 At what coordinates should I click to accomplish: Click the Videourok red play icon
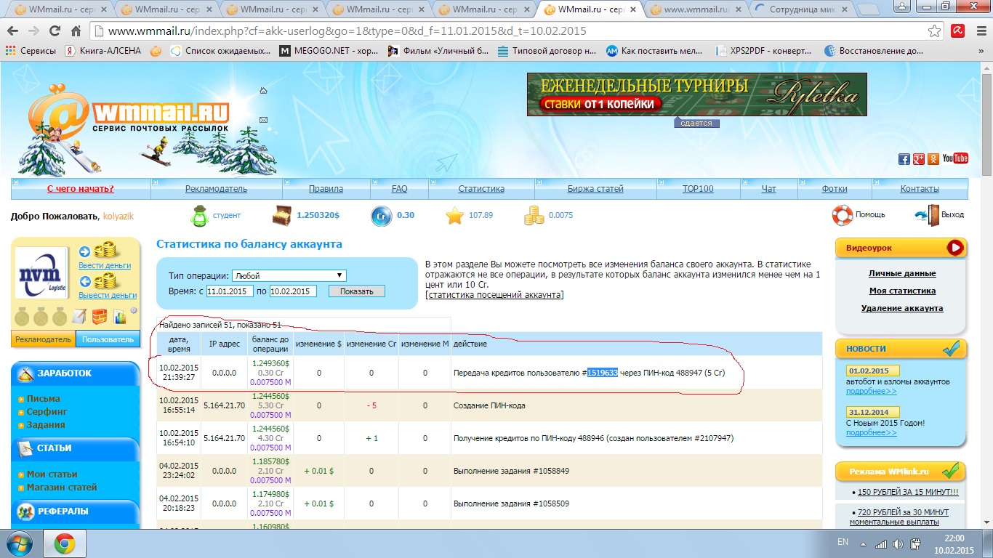[955, 248]
